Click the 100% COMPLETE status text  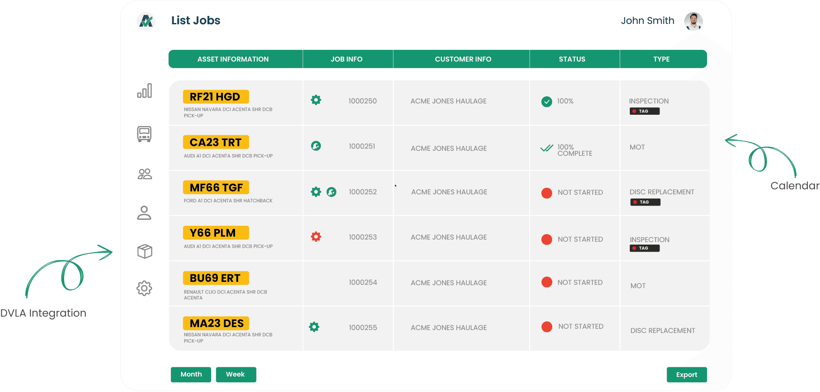tap(575, 150)
